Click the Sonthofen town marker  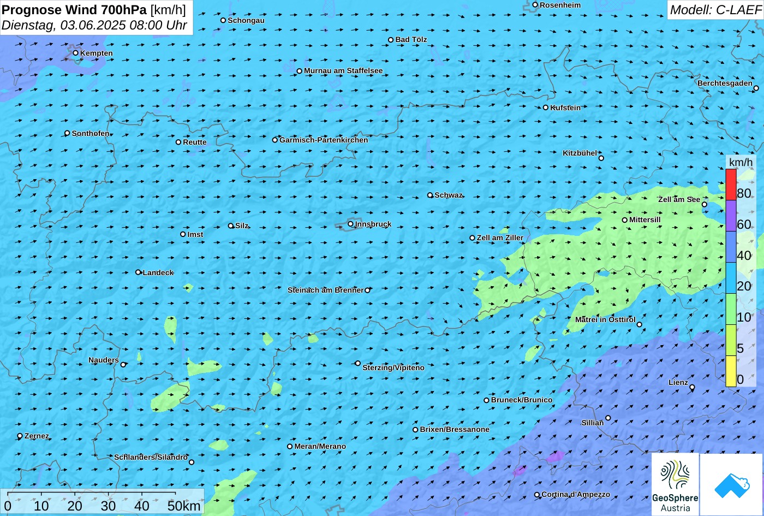[67, 133]
